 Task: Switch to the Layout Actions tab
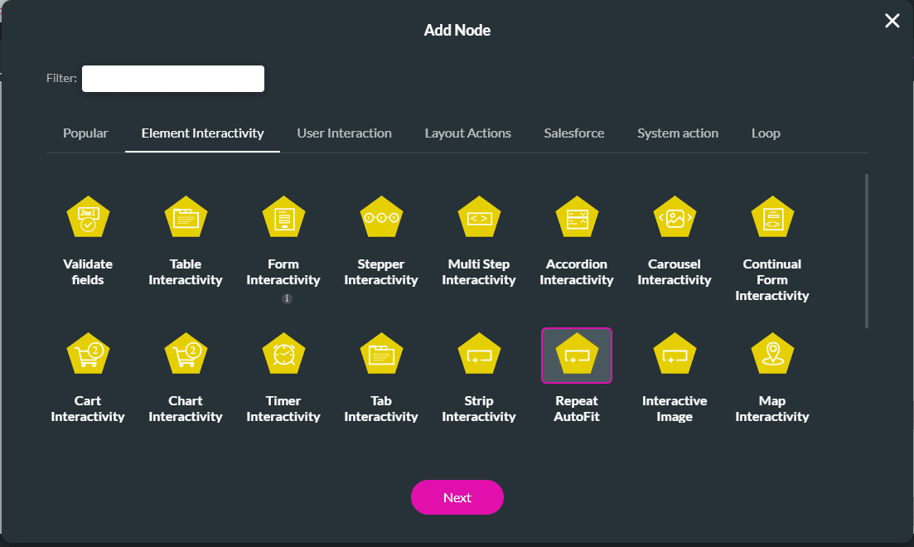point(467,133)
